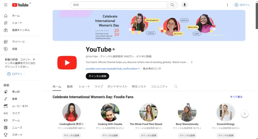
Task: Click Beryl Shereshewsky channel name
Action: [x=187, y=124]
